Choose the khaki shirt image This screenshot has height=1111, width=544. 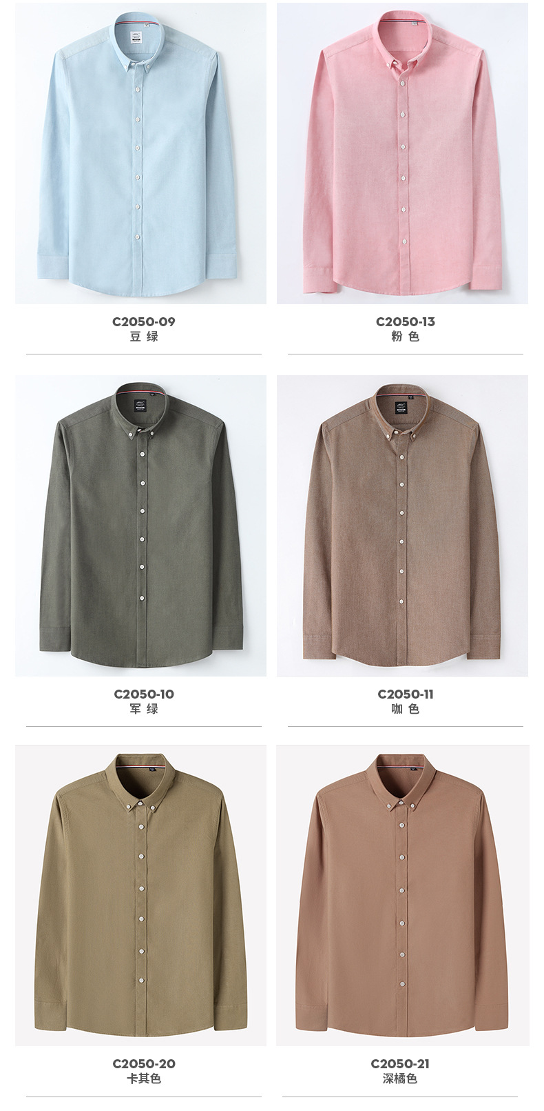140,895
